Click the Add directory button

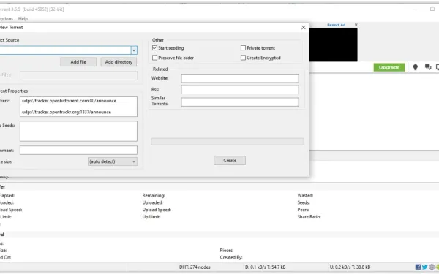click(x=119, y=62)
